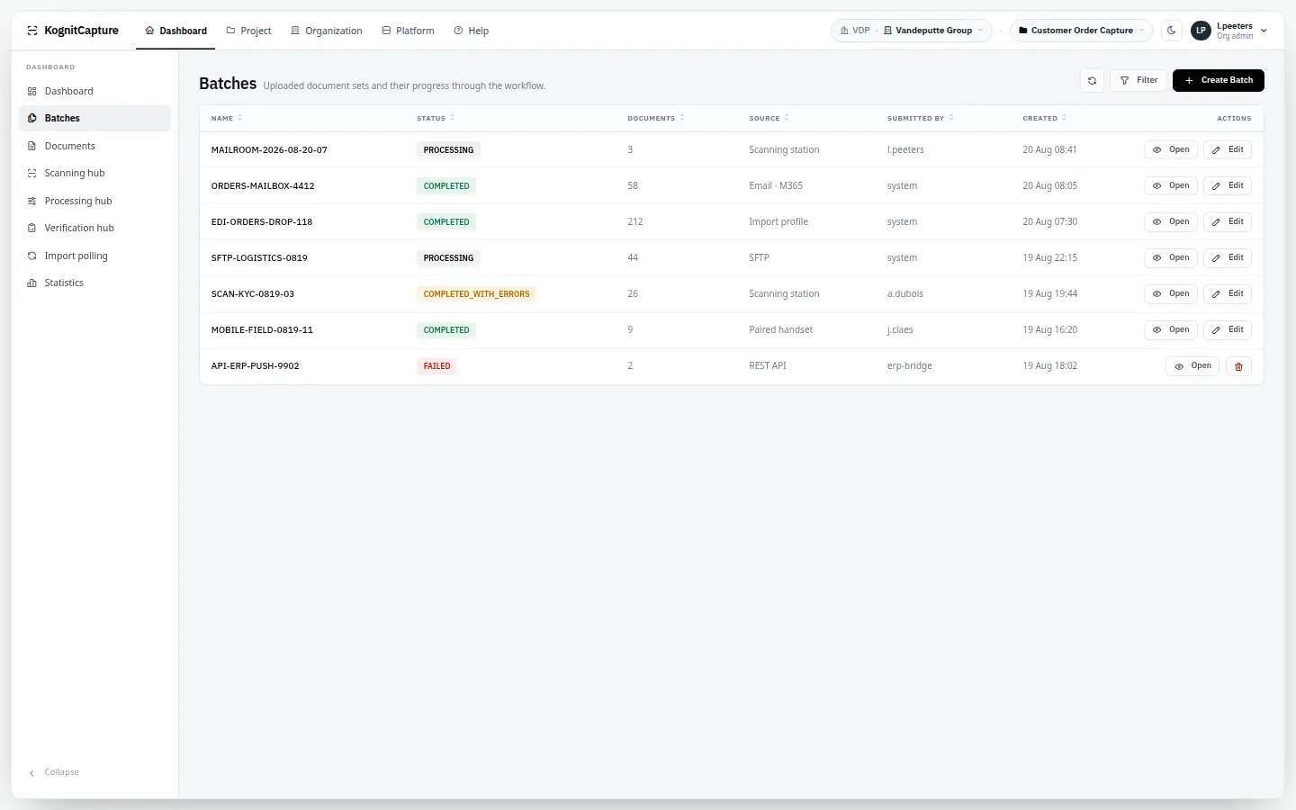Click the FAILED status badge

click(x=436, y=366)
